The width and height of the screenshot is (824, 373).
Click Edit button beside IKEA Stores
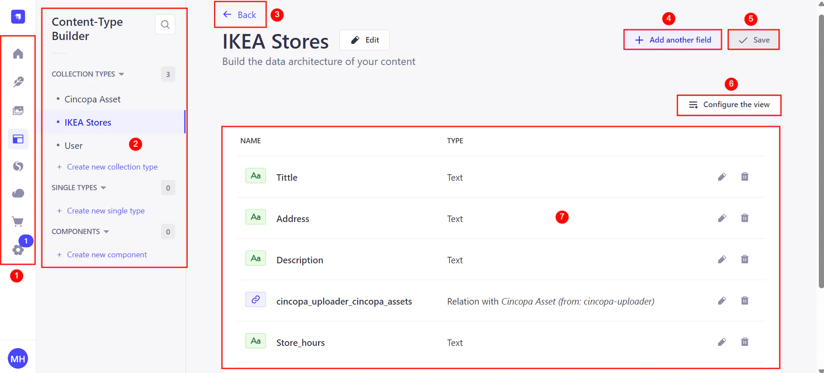(x=364, y=40)
